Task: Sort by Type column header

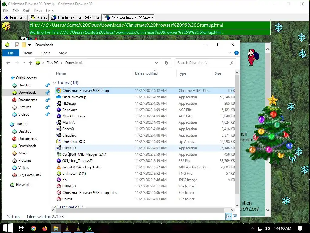Action: tap(182, 73)
